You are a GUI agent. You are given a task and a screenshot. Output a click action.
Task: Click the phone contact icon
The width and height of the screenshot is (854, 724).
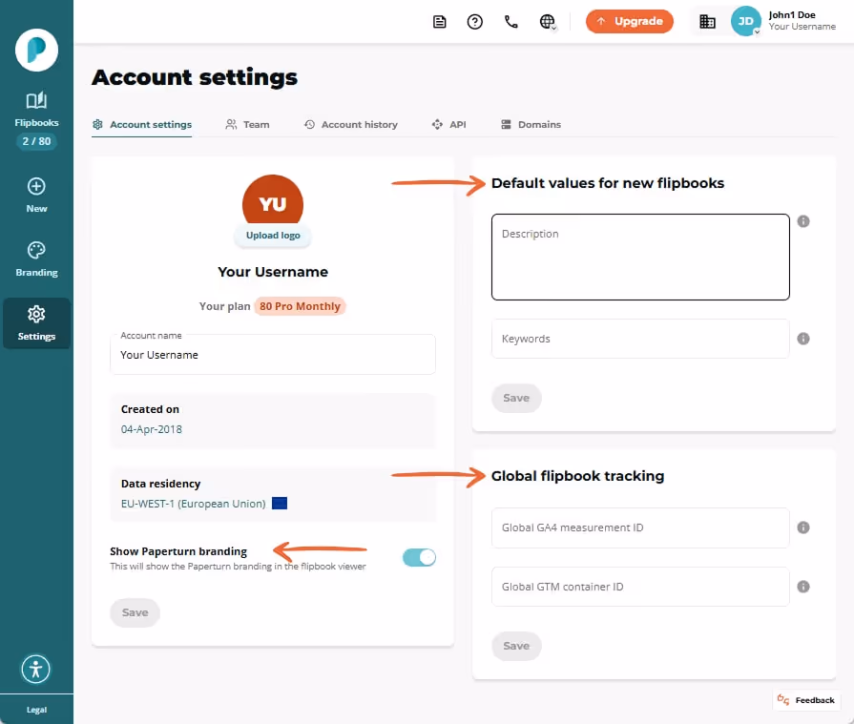tap(510, 22)
